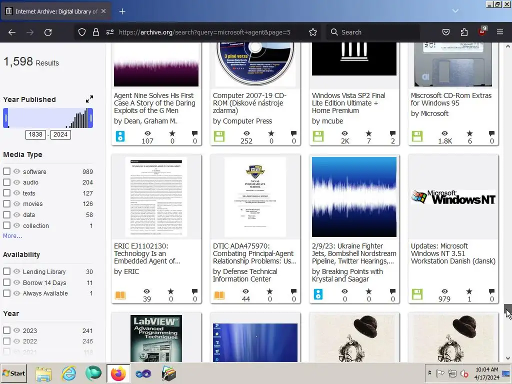Check the software media type box
The image size is (512, 384).
point(6,171)
